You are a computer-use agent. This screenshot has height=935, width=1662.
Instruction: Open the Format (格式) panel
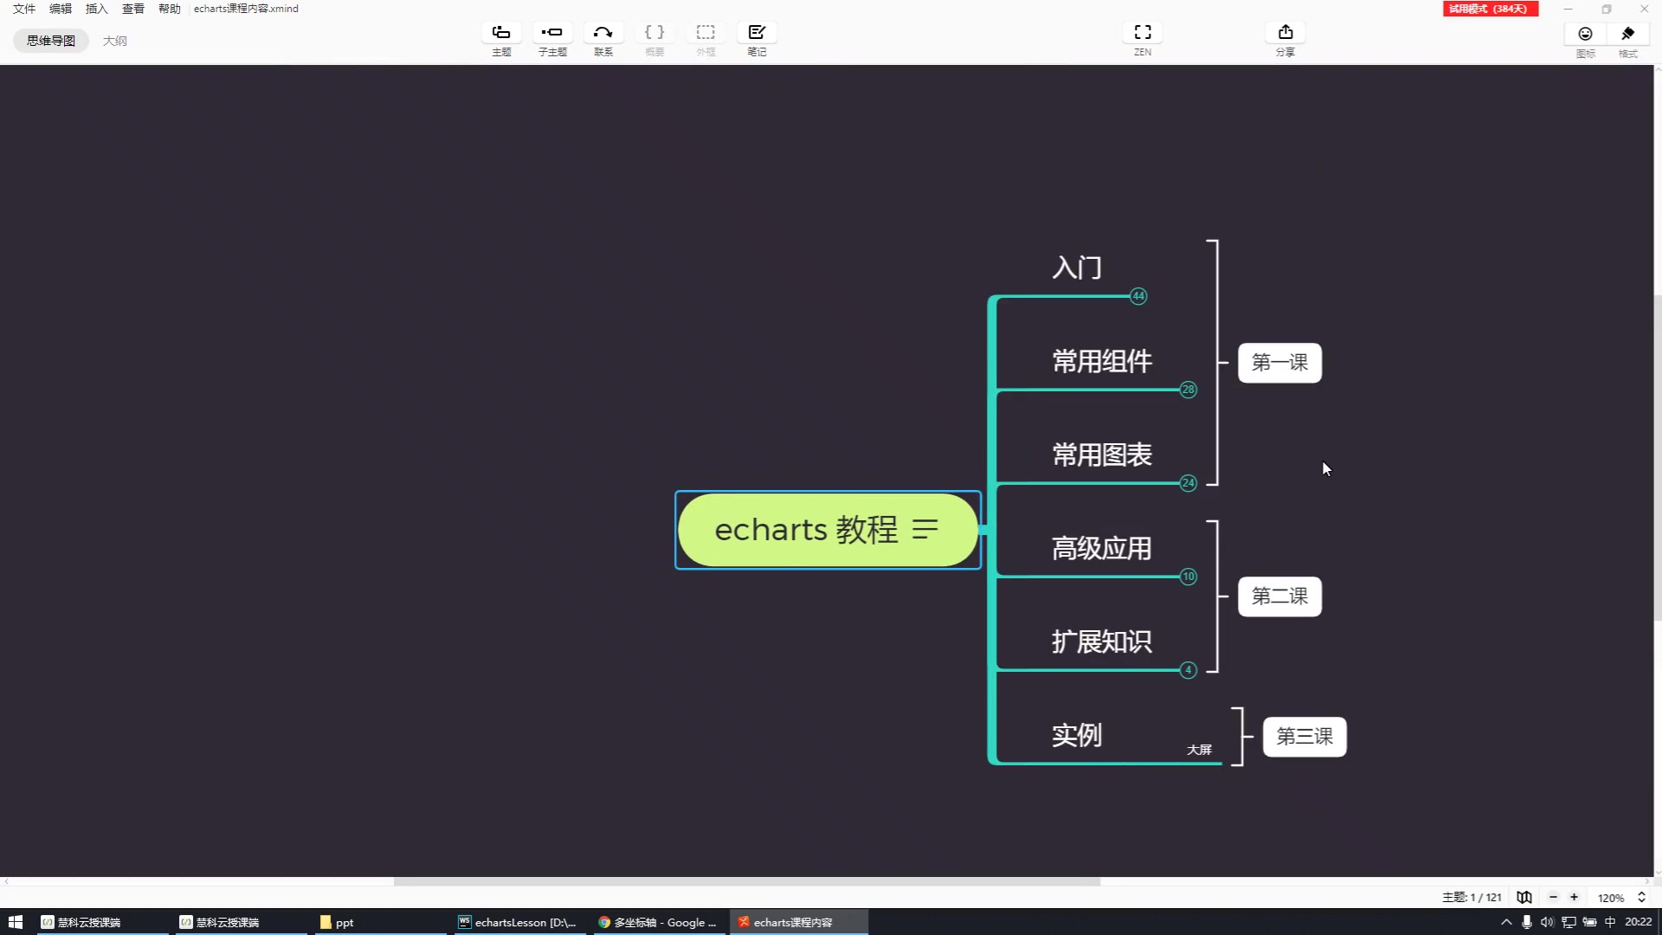pyautogui.click(x=1628, y=34)
